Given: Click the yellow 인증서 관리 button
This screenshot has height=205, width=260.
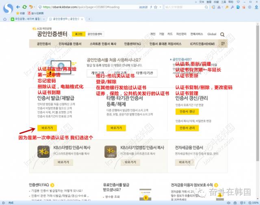Looking at the screenshot, I should click(x=187, y=128).
